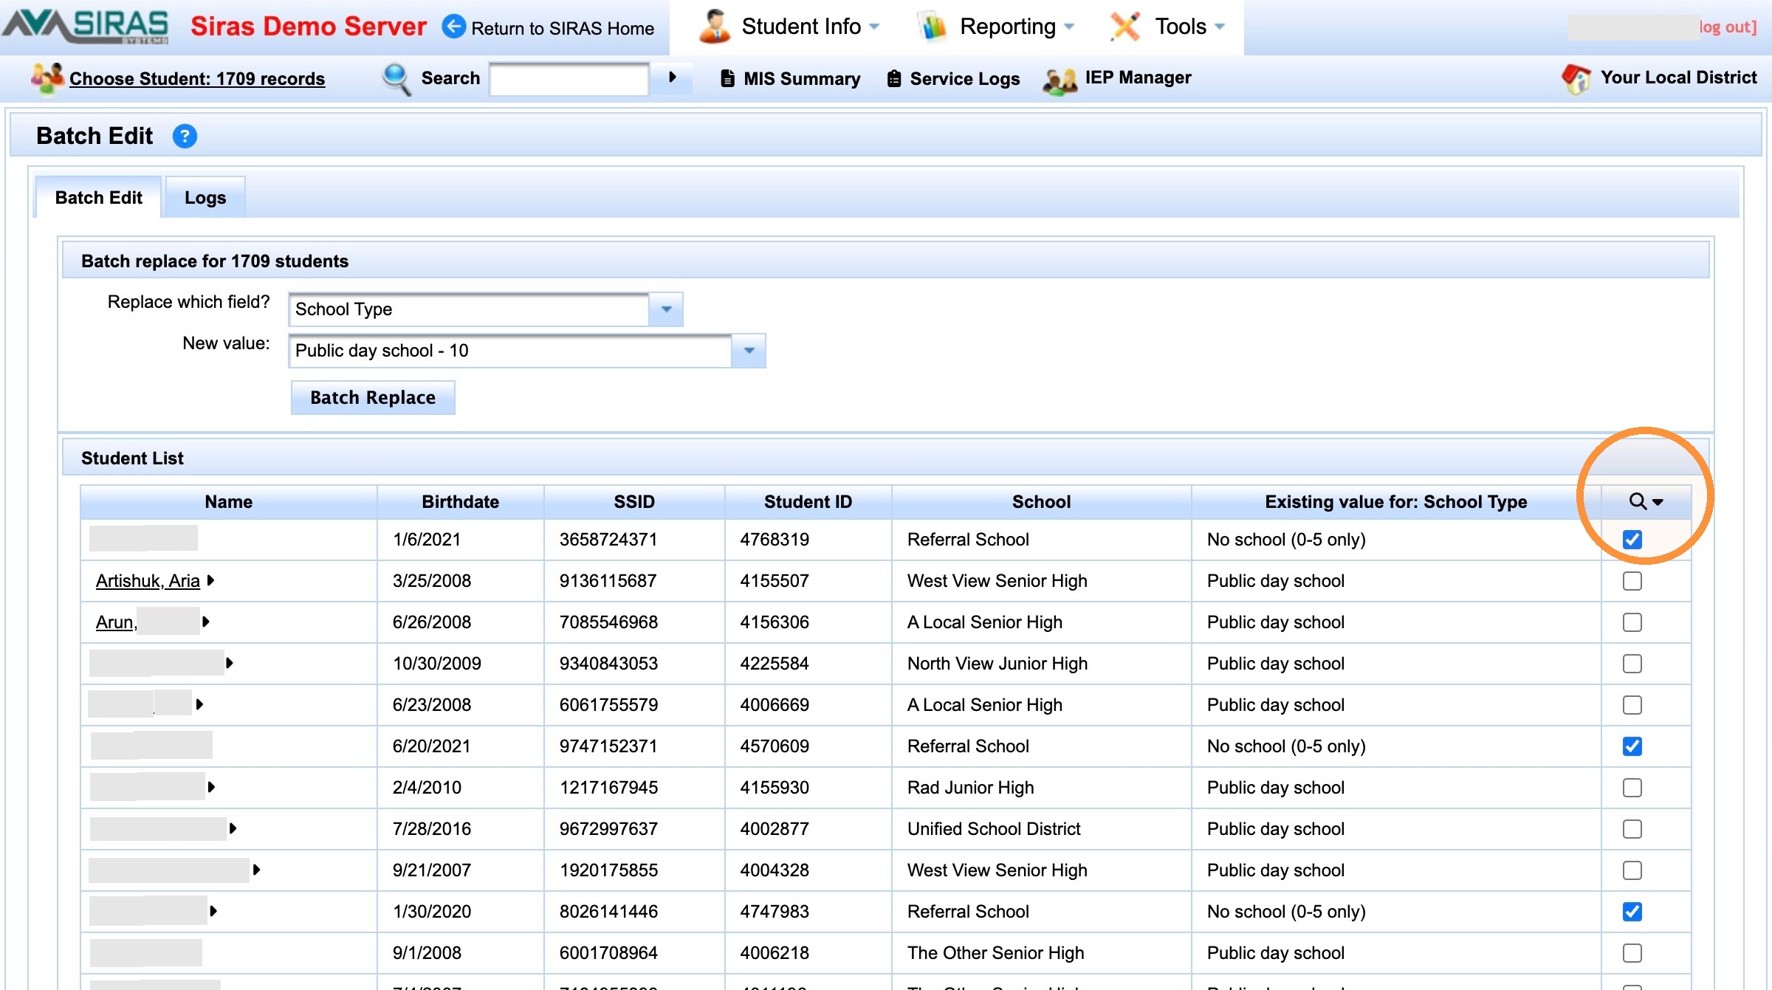This screenshot has width=1772, height=990.
Task: Open the Arun student link
Action: 117,622
